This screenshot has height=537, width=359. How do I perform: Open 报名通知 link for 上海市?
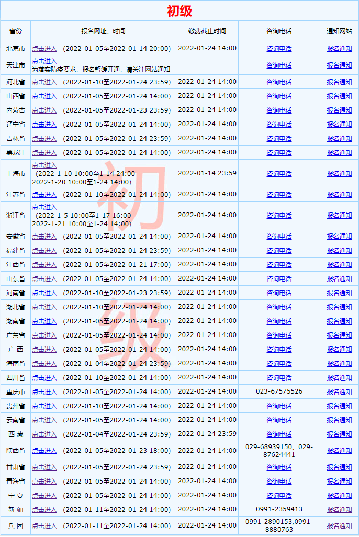339,174
